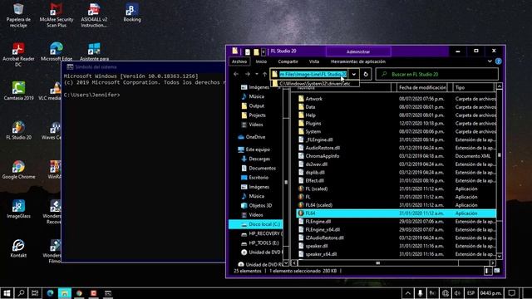Open recent locations dropdown arrow
532x299 pixels.
pyautogui.click(x=257, y=74)
